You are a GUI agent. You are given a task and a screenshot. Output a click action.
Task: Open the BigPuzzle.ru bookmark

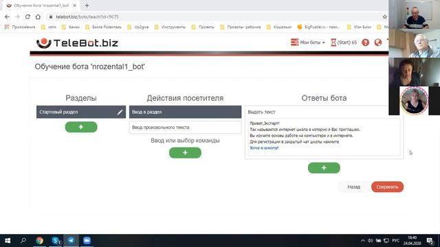(318, 27)
